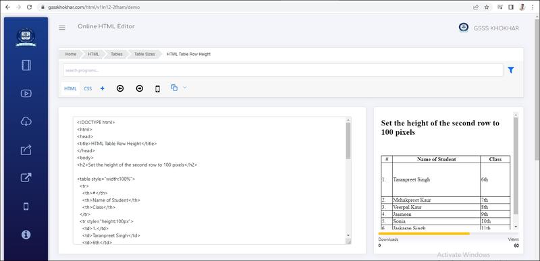The width and height of the screenshot is (540, 261).
Task: Click the share icon in sidebar
Action: pyautogui.click(x=26, y=150)
